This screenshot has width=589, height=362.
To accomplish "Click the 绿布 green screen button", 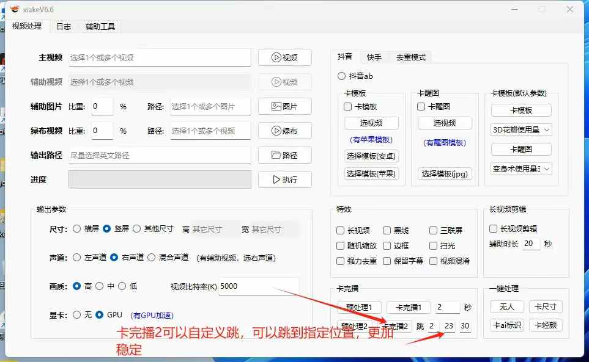I will [284, 131].
